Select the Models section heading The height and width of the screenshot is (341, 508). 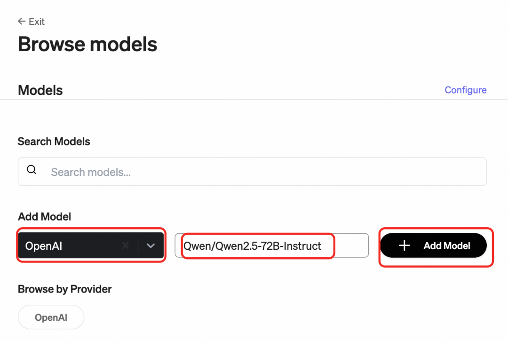(x=40, y=90)
